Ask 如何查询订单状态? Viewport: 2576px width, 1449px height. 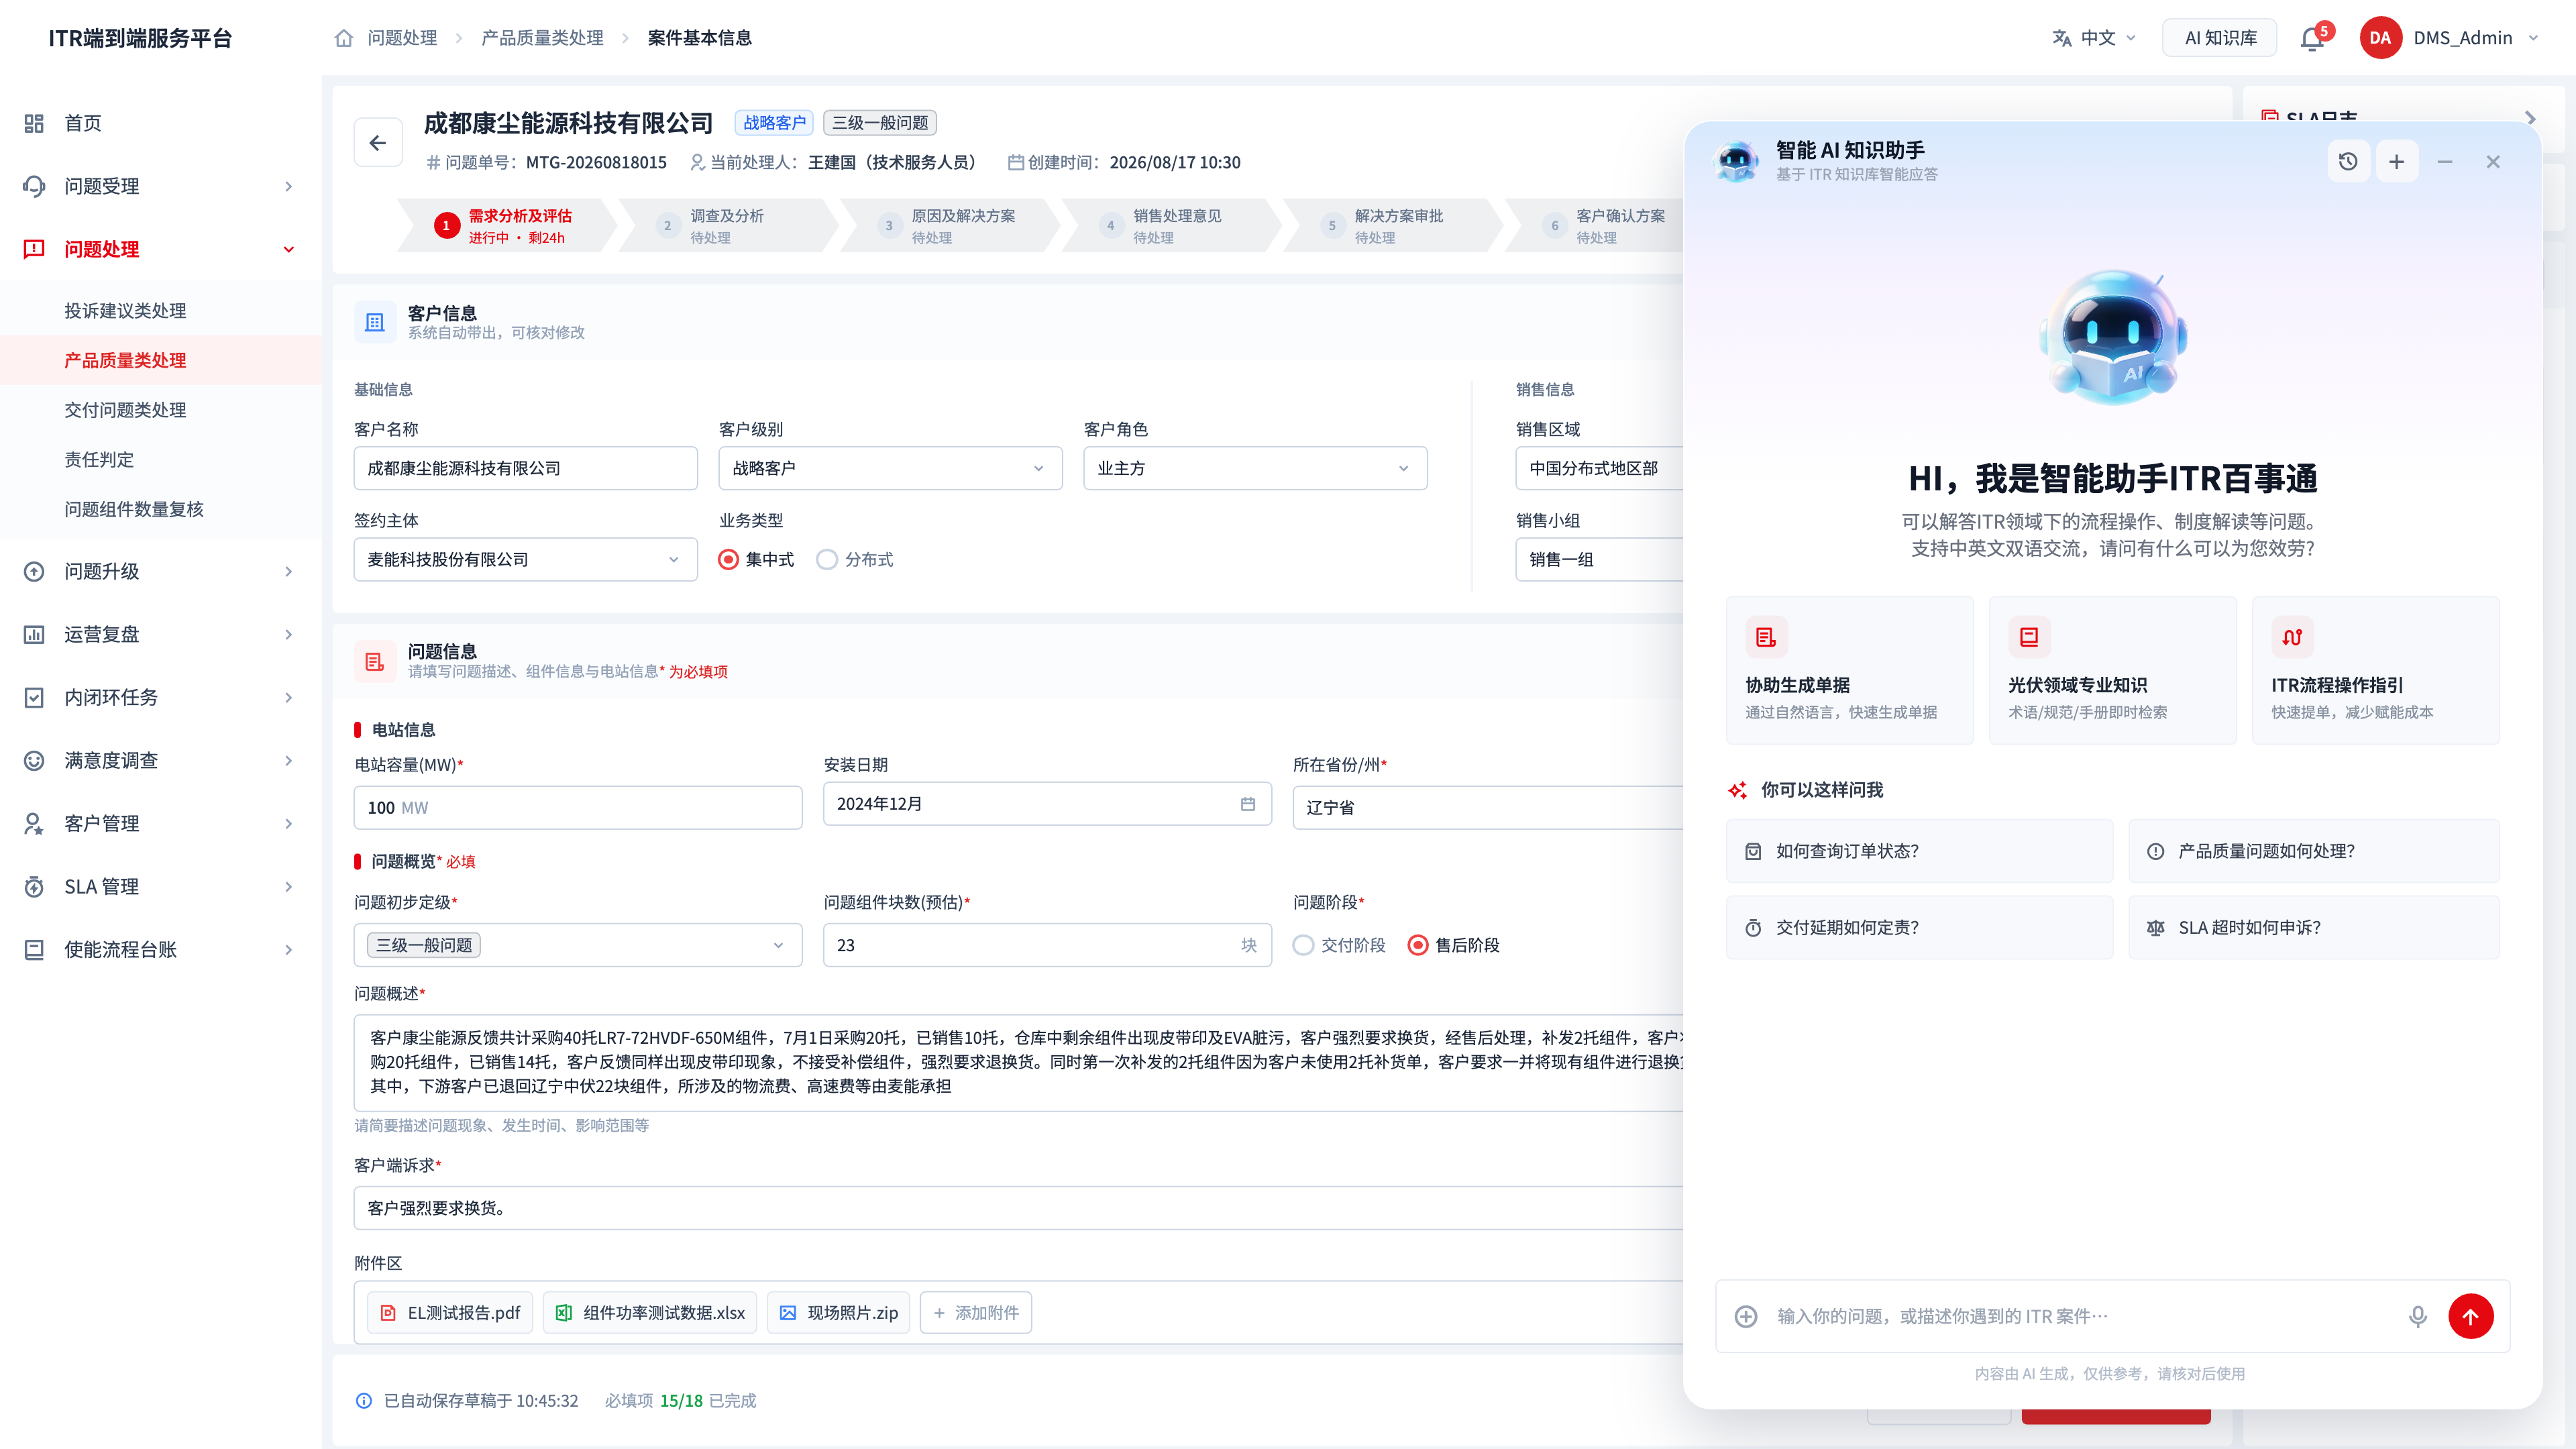tap(1919, 851)
